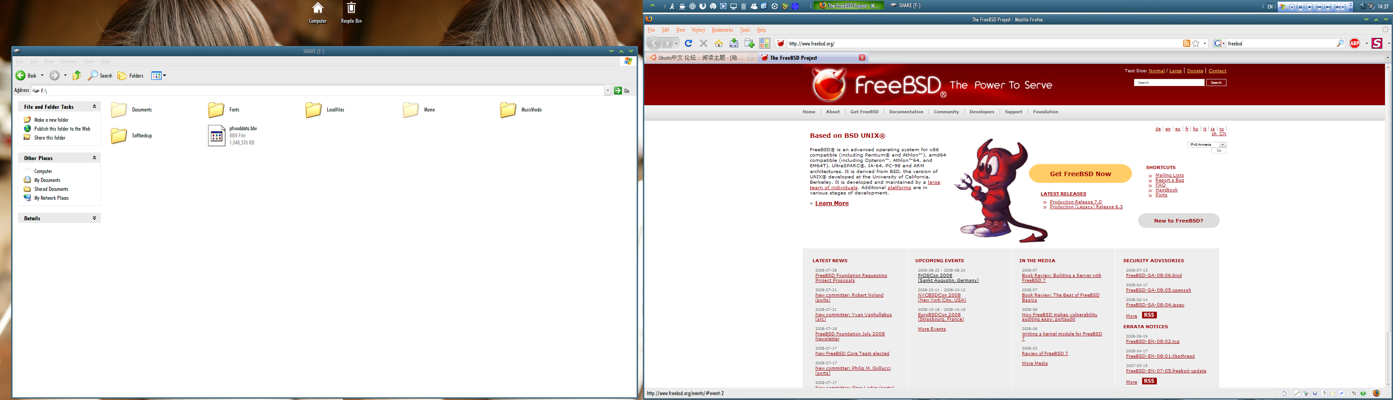Open the Favorites menu in Explorer window
Image resolution: width=1393 pixels, height=400 pixels.
point(69,62)
